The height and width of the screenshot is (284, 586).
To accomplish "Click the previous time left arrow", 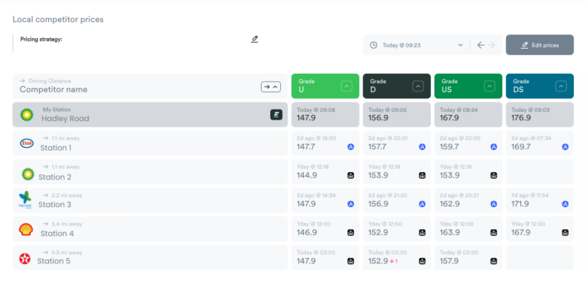I will point(481,45).
